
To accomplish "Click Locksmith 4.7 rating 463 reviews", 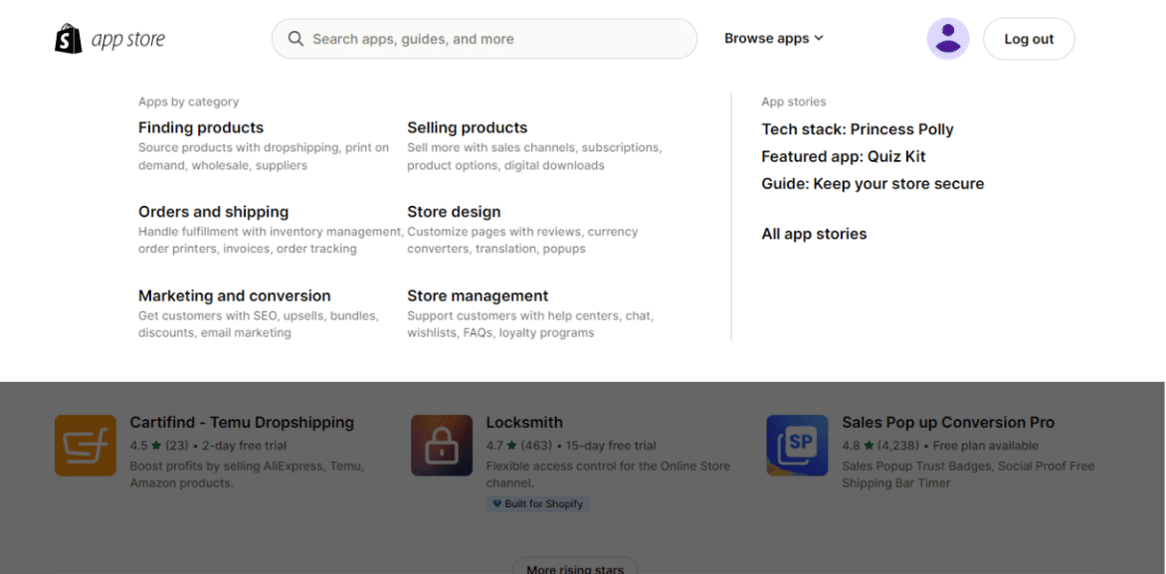I will (519, 446).
